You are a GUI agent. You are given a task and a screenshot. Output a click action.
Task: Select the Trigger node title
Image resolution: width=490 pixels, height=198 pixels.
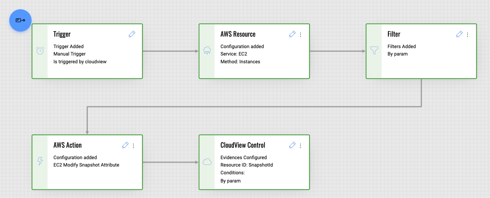[x=62, y=34]
